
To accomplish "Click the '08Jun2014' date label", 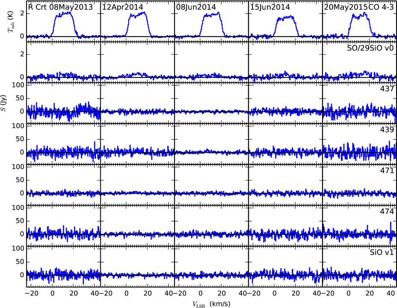I will [x=196, y=7].
